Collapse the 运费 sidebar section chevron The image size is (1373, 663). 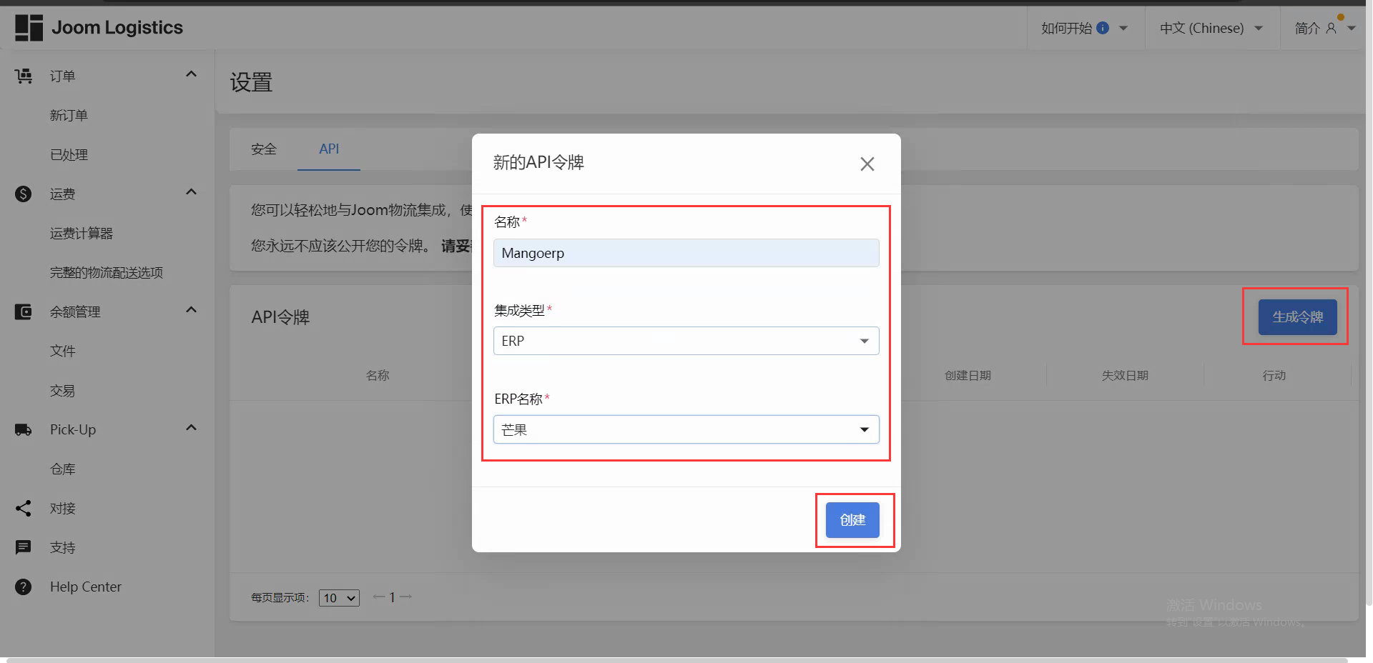pyautogui.click(x=191, y=192)
